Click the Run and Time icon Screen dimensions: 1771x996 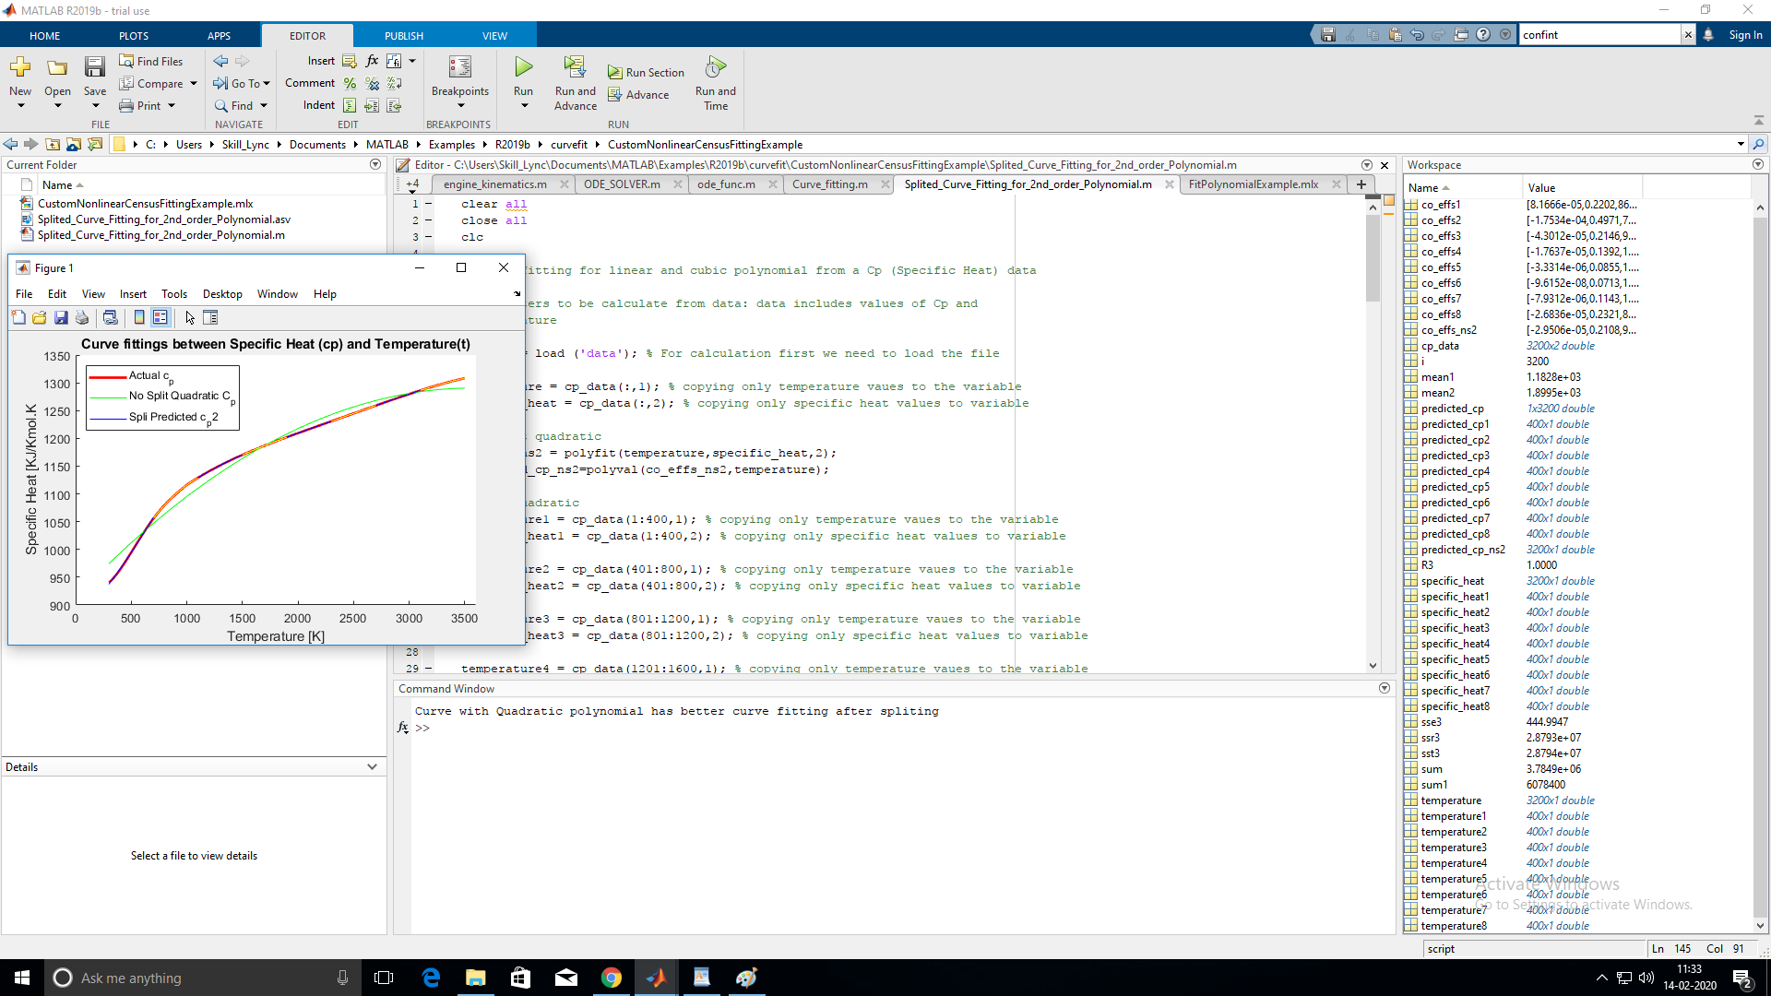(x=715, y=66)
